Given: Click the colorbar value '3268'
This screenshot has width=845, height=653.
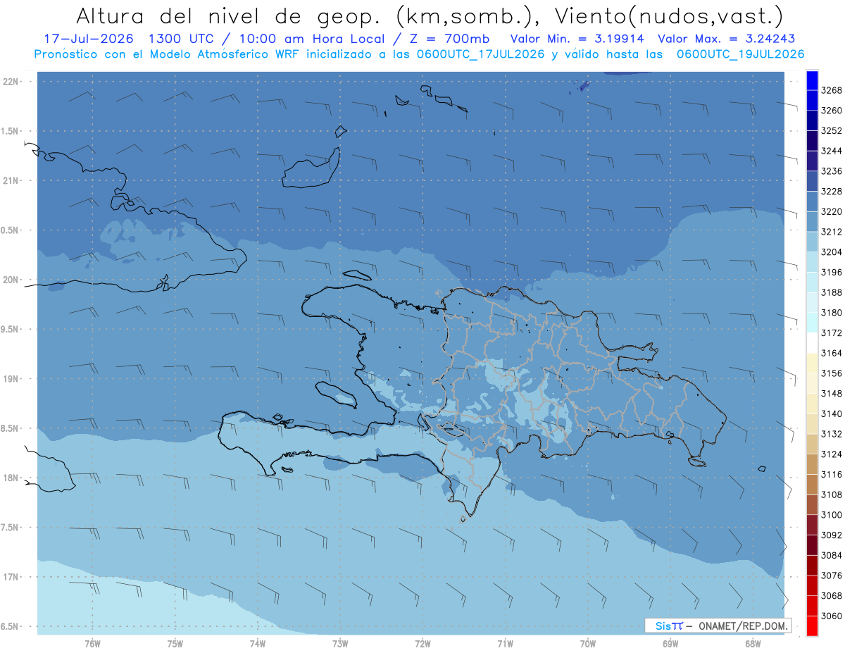Looking at the screenshot, I should [x=832, y=91].
